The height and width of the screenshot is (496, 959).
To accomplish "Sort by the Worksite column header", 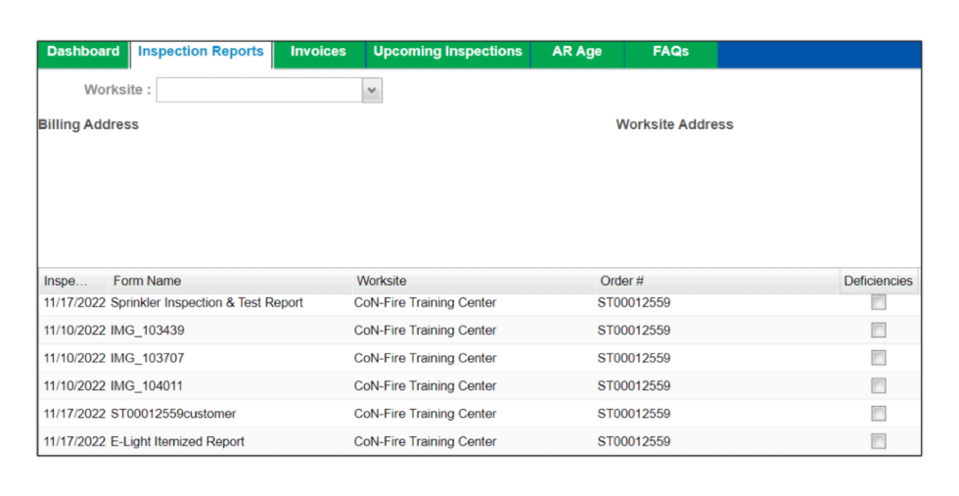I will point(382,281).
